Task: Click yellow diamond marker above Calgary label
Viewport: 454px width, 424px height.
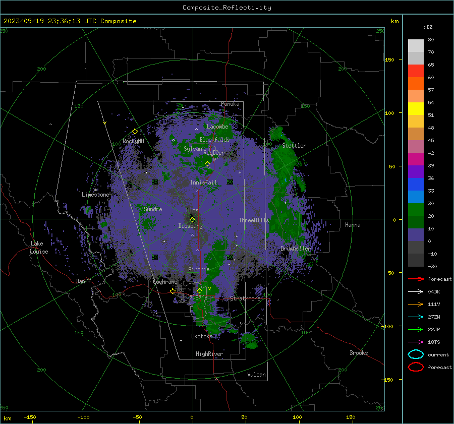Action: [199, 290]
